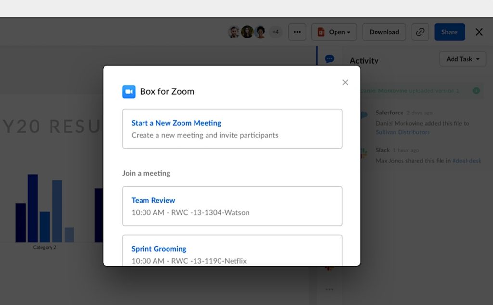Image resolution: width=493 pixels, height=305 pixels.
Task: Click the Slack logo icon in Activity
Action: pyautogui.click(x=364, y=153)
